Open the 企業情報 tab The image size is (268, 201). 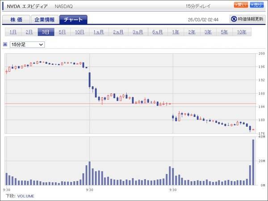click(x=44, y=20)
